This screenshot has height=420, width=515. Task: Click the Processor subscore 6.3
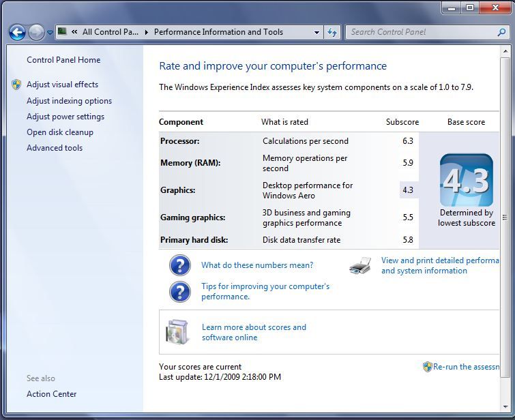(x=408, y=141)
